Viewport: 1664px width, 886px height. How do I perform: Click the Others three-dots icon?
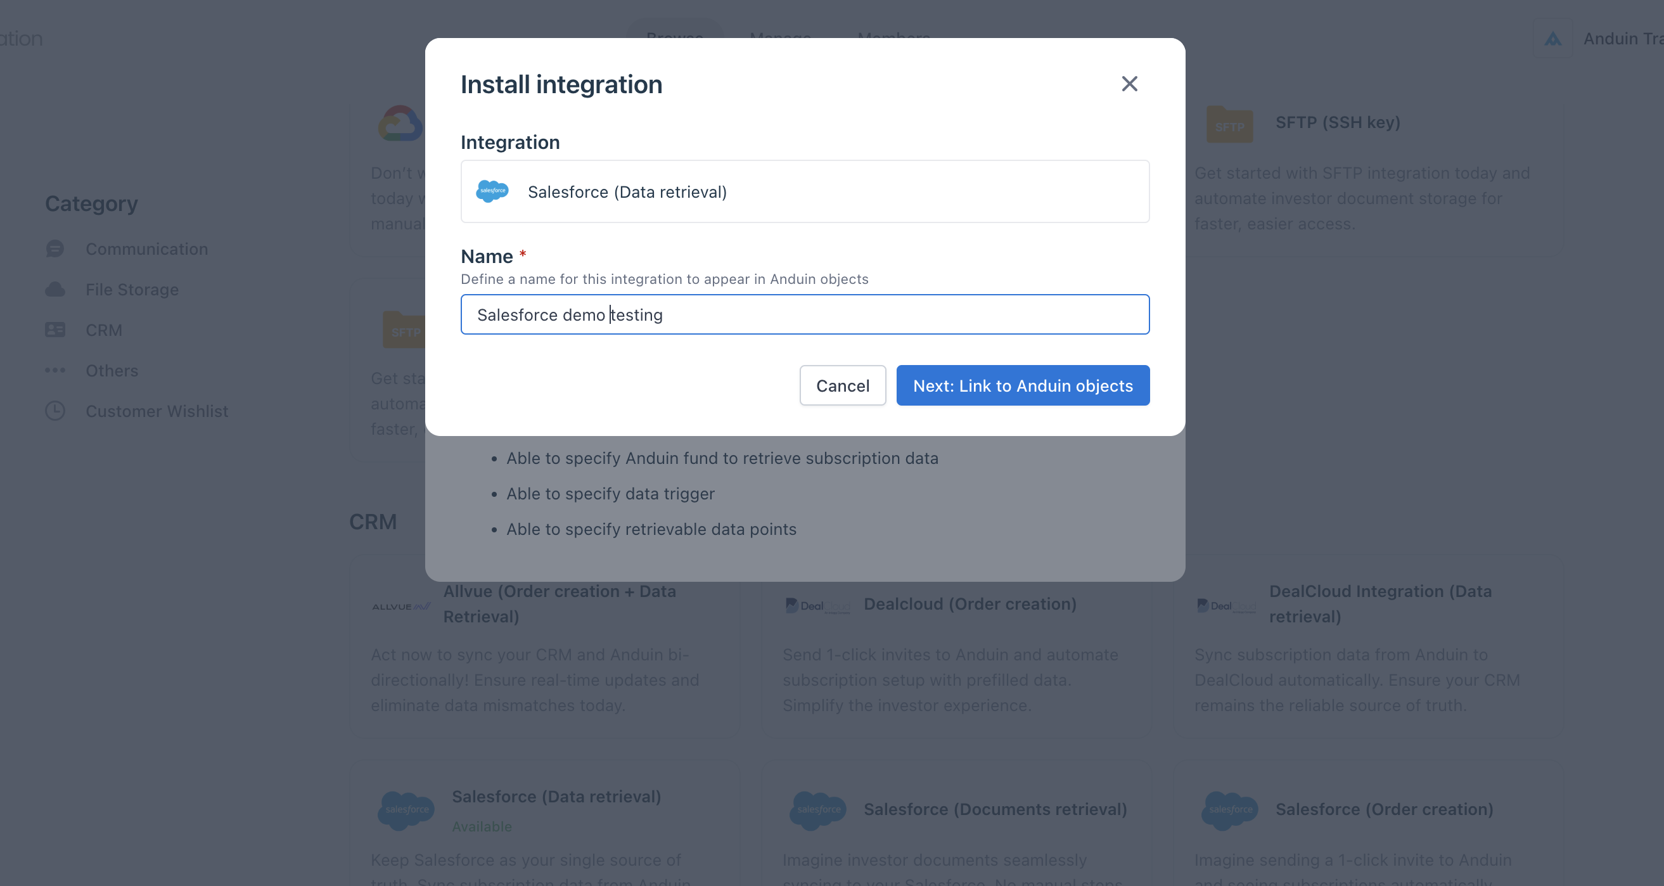[56, 371]
